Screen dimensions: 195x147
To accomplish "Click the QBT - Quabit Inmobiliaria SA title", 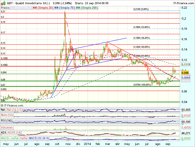I will click(28, 3).
